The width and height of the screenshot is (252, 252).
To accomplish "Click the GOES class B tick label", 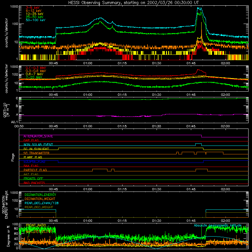I will (17, 106).
